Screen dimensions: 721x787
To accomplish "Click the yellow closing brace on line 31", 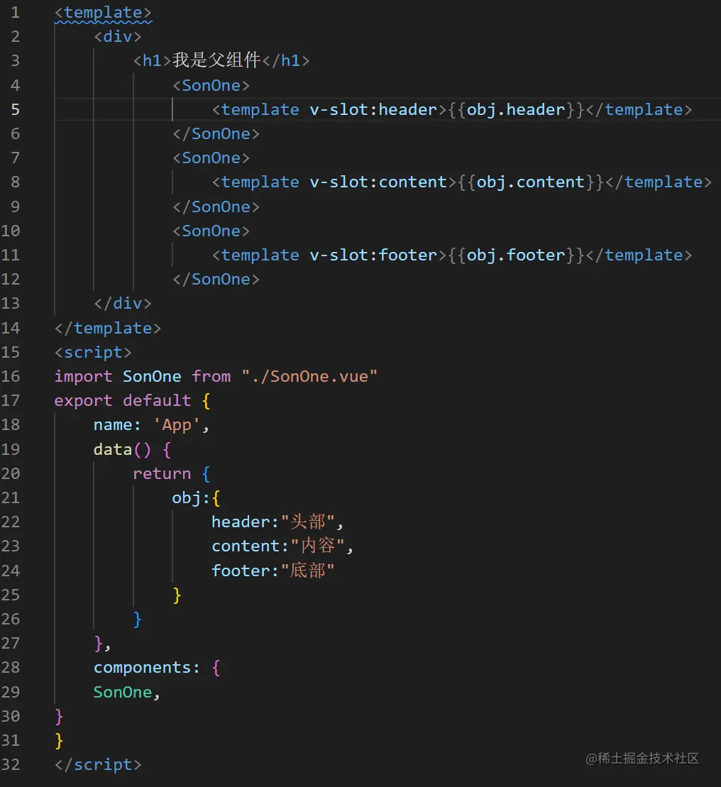I will click(x=59, y=740).
